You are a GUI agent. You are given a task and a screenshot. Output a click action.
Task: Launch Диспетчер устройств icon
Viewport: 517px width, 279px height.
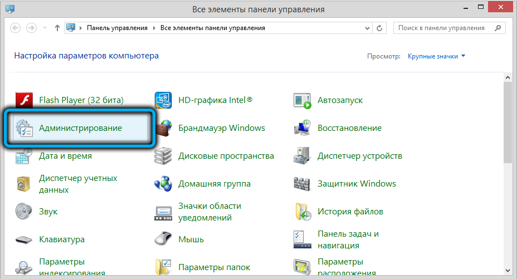(x=303, y=156)
